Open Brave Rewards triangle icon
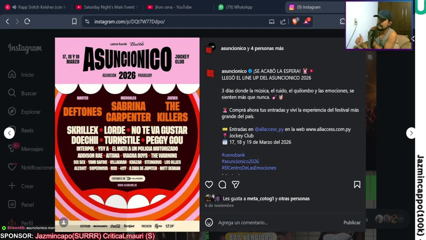Viewport: 426px width, 240px height. [306, 21]
